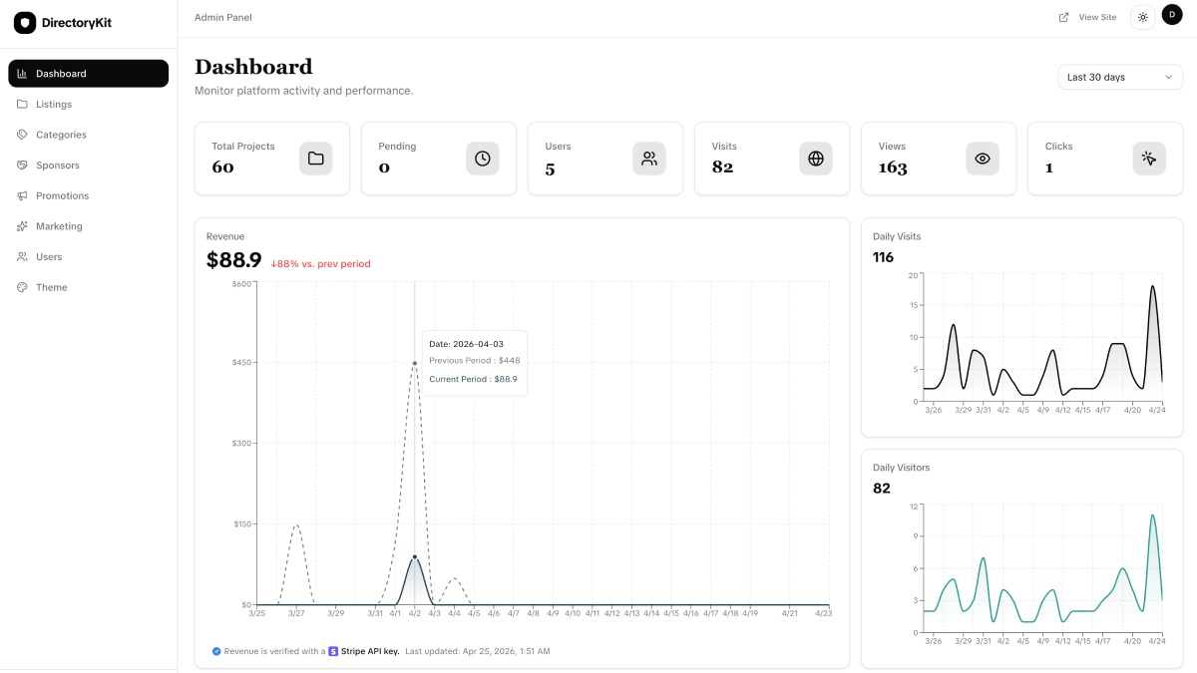Click the user avatar 'D' in header
The height and width of the screenshot is (673, 1197).
point(1172,16)
